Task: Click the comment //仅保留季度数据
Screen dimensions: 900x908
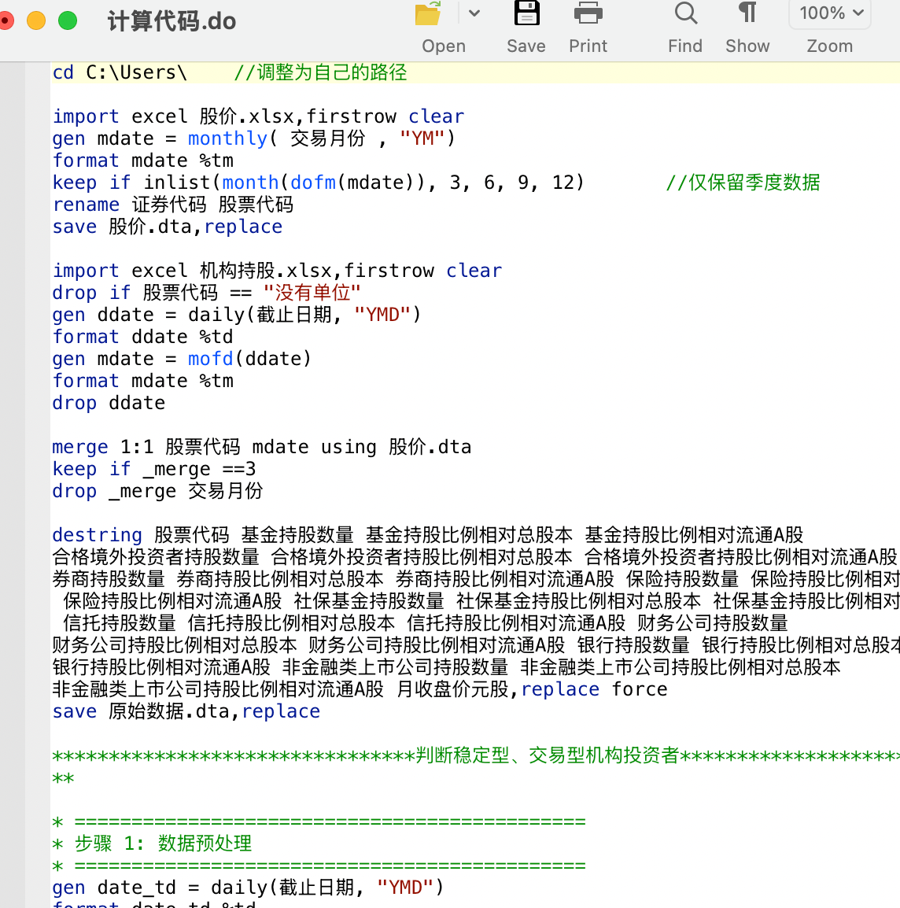Action: point(743,183)
